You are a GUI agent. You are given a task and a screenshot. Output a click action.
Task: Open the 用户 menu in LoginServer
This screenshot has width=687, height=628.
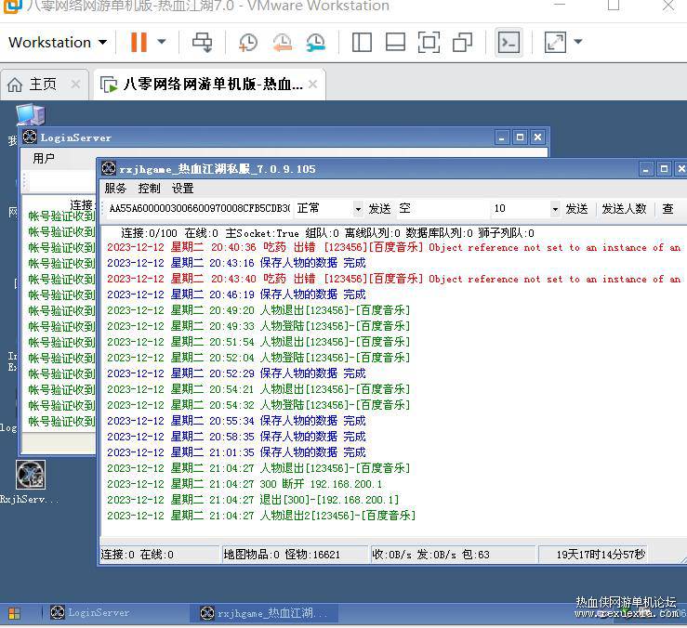point(44,158)
